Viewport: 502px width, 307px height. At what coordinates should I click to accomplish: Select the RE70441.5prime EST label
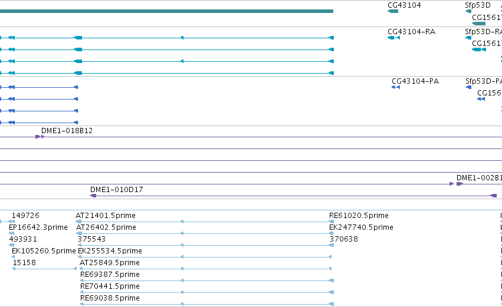pyautogui.click(x=110, y=286)
